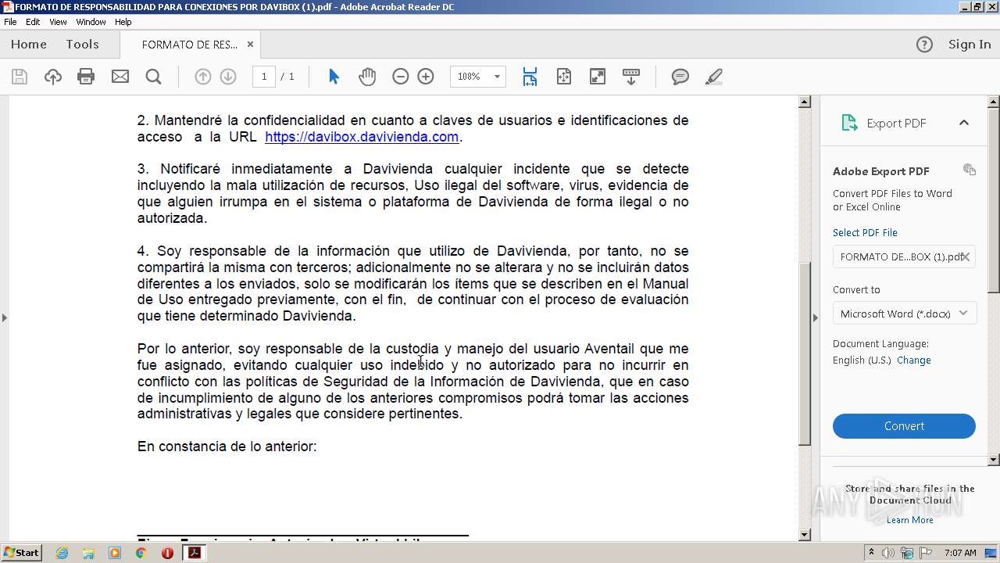Click Change document language link

[913, 360]
